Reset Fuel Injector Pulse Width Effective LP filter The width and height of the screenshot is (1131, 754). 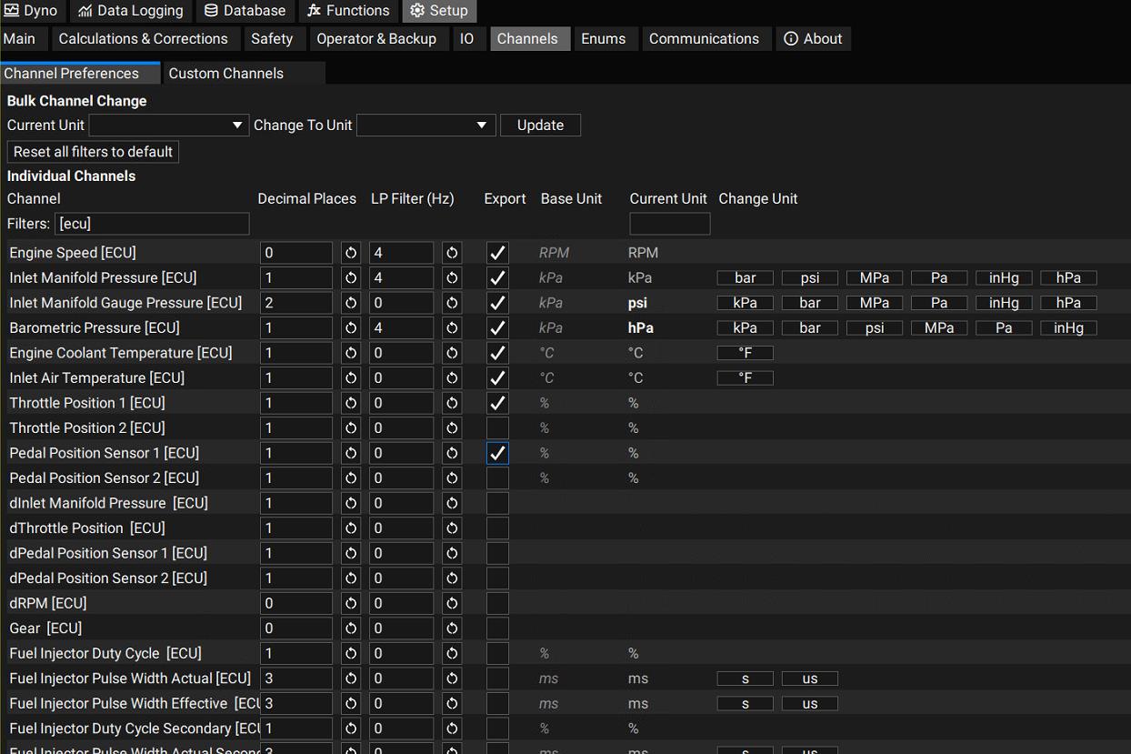452,703
